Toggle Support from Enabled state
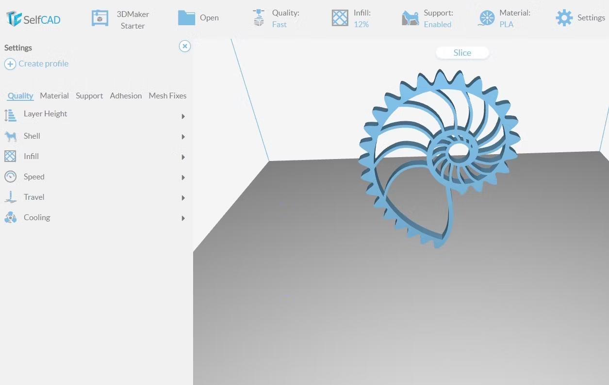 coord(437,24)
